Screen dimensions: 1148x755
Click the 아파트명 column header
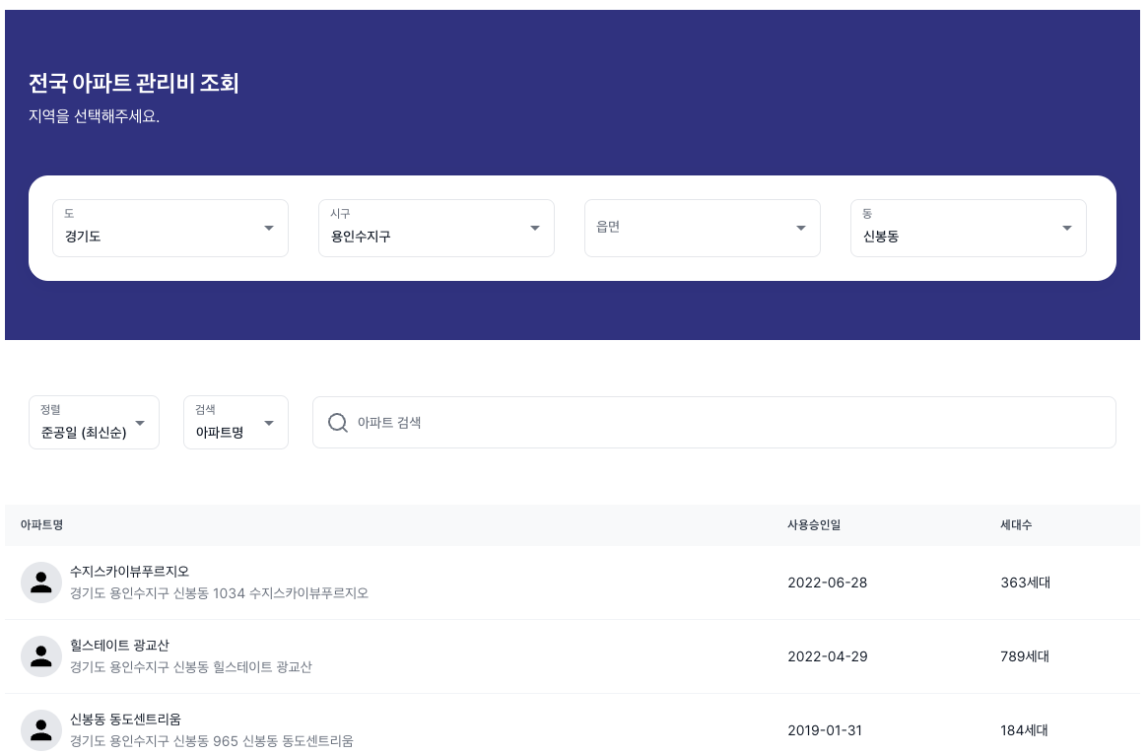(42, 525)
